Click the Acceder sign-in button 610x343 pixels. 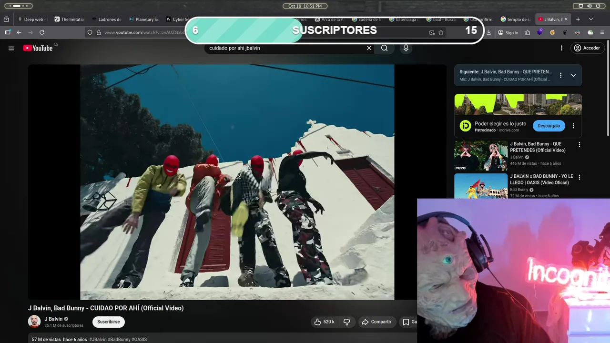[588, 48]
